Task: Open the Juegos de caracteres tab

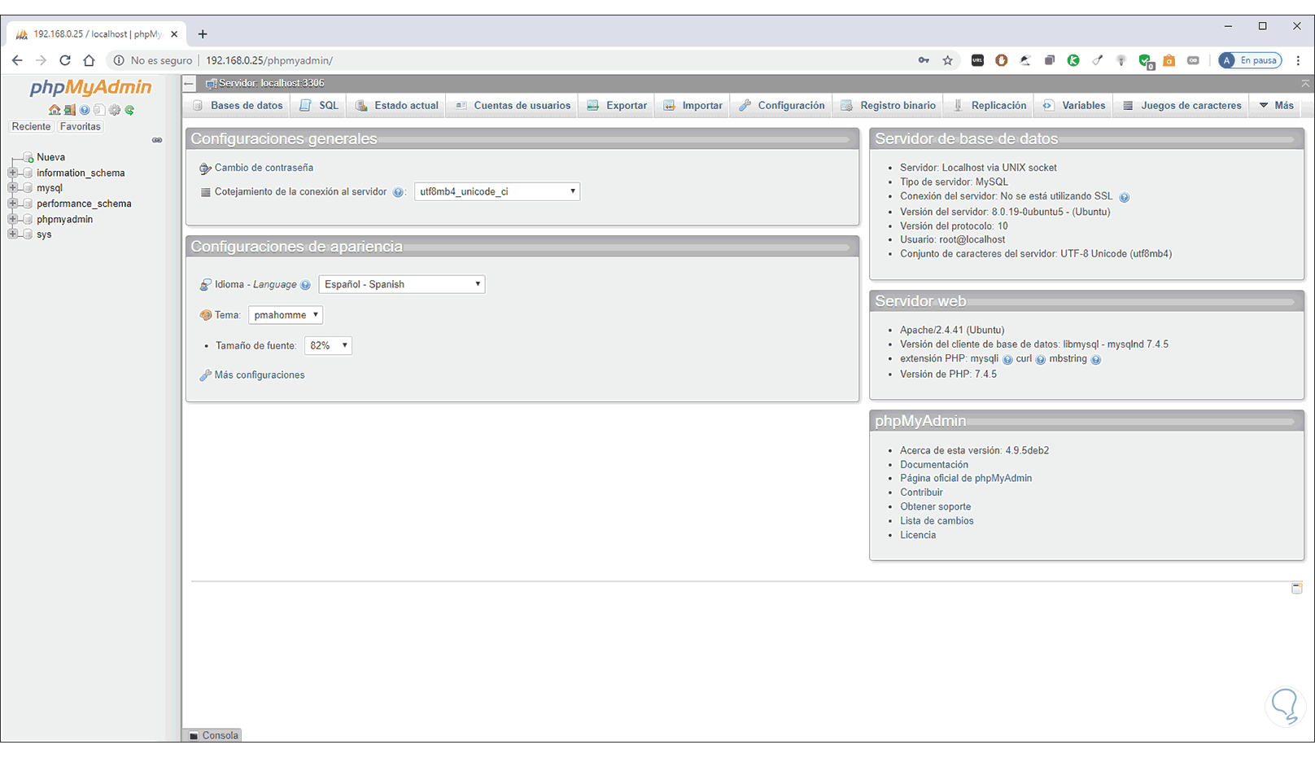Action: pos(1182,106)
